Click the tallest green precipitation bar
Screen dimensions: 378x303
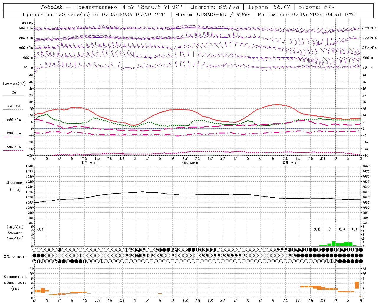click(x=334, y=244)
